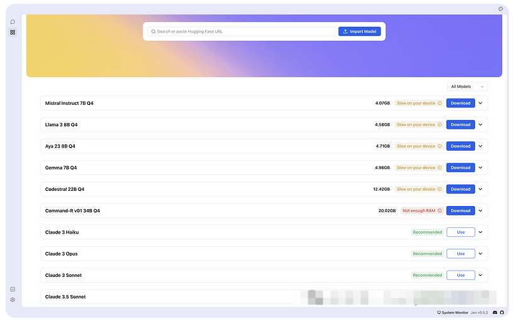Click the Codestral 22B Q4 model name
Image resolution: width=519 pixels, height=324 pixels.
[x=65, y=189]
